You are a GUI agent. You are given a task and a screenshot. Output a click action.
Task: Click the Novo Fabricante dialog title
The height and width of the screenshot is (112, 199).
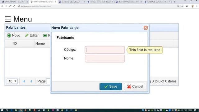click(x=65, y=28)
